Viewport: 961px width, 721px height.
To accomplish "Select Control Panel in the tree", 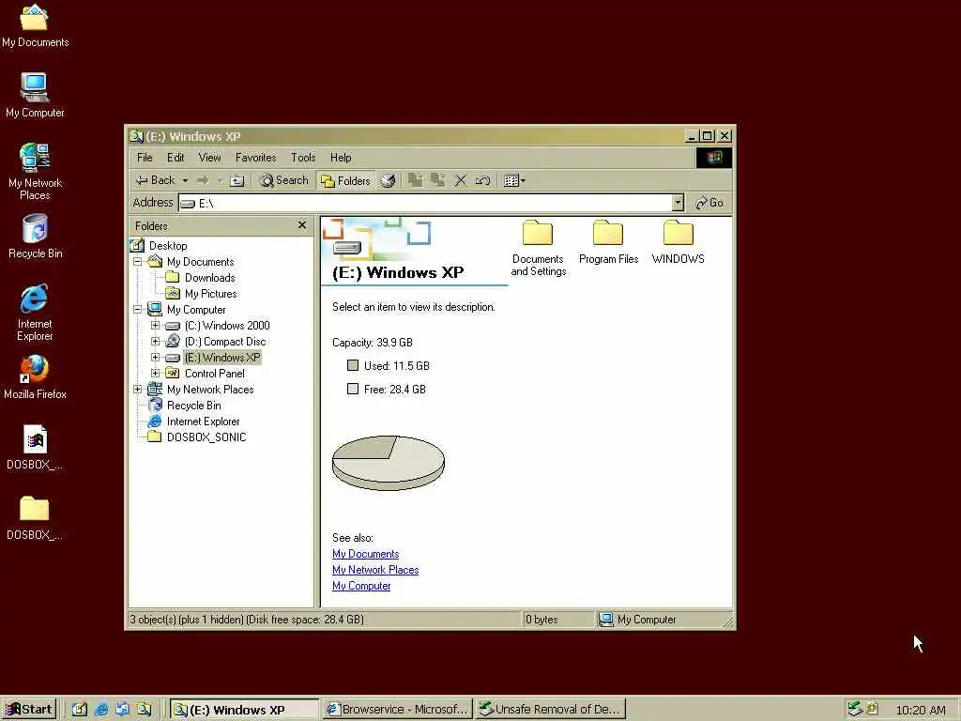I will point(215,374).
